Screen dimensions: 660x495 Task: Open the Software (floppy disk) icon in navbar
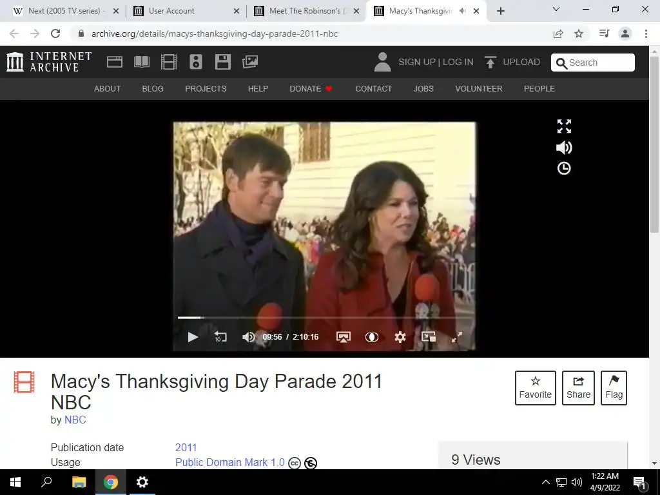point(222,62)
